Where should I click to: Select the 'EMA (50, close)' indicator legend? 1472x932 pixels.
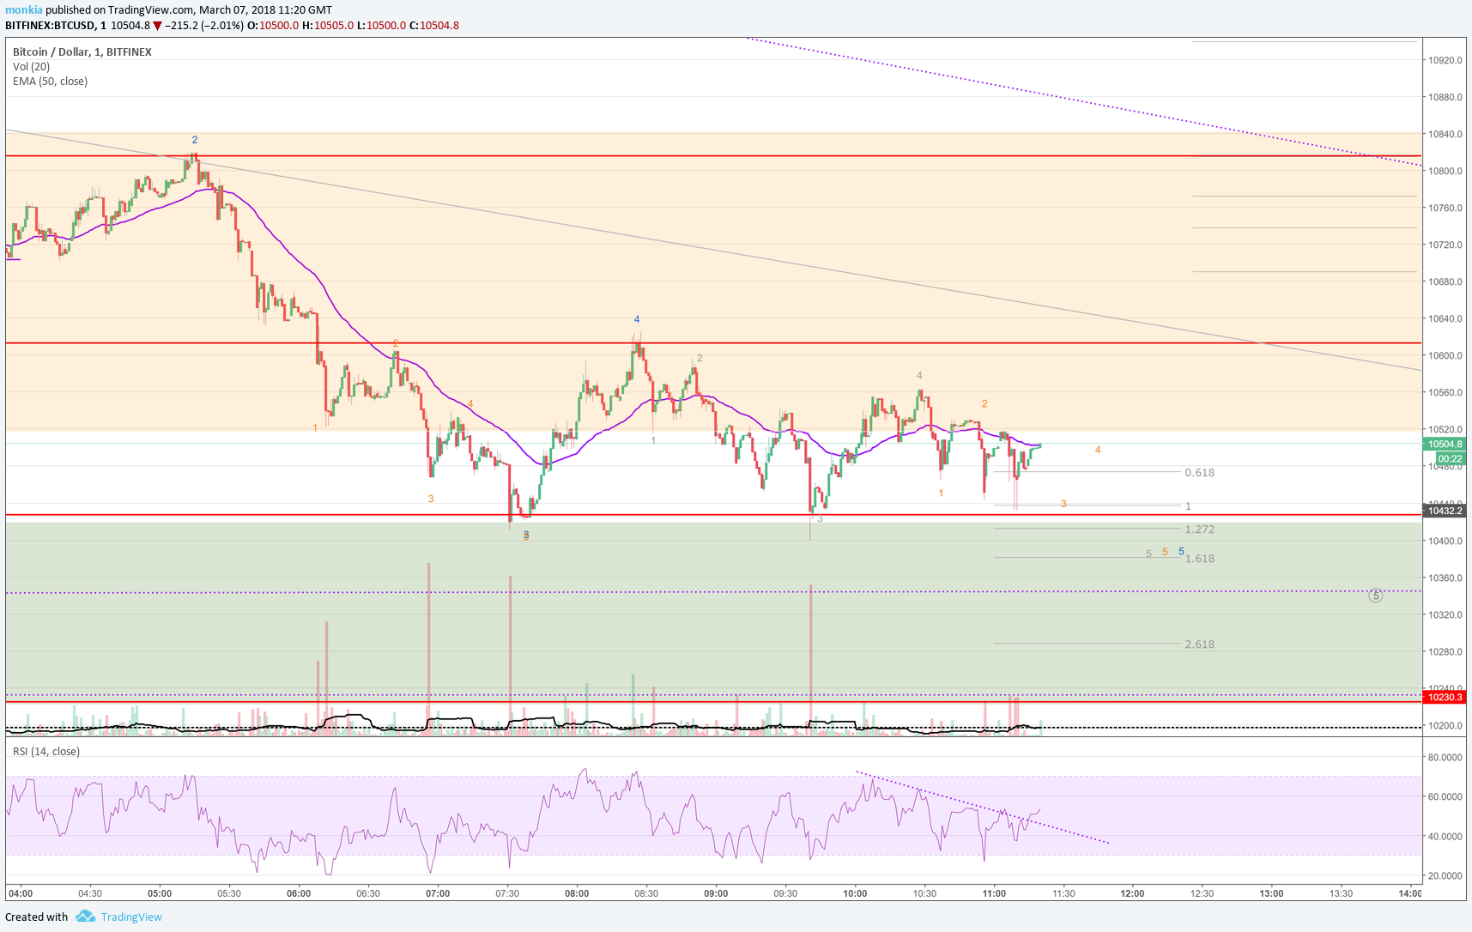pos(50,81)
